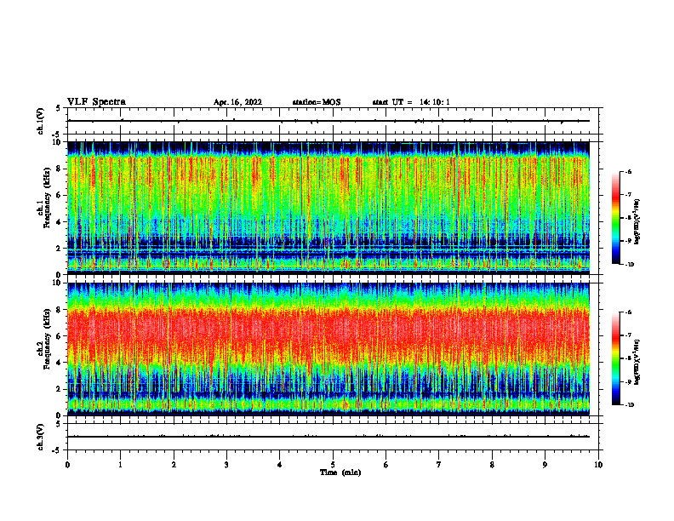Click the "8" tick on the time axis

coord(492,465)
